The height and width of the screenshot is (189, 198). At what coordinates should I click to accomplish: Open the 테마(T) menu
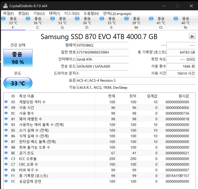(54, 13)
